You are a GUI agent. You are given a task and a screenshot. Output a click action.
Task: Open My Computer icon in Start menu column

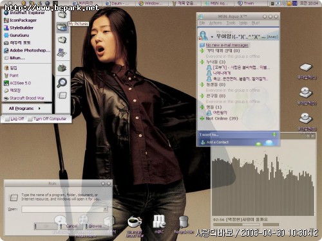(62, 53)
